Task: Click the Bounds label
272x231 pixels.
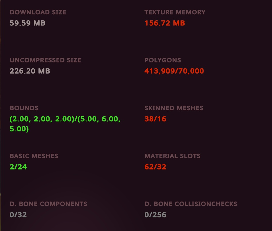Action: pos(24,108)
